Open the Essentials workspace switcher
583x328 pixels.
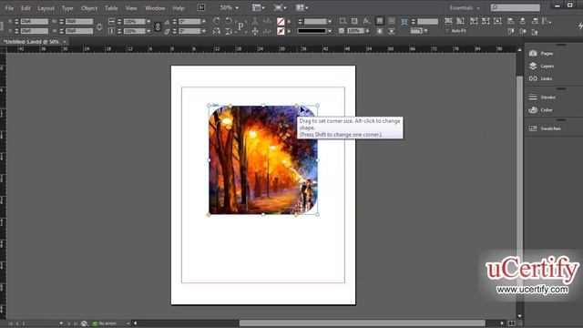[465, 8]
